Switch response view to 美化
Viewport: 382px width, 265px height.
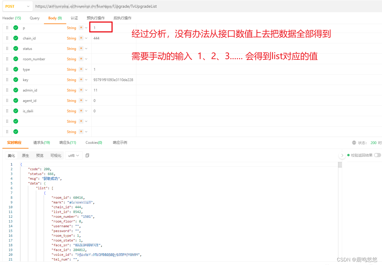11,155
